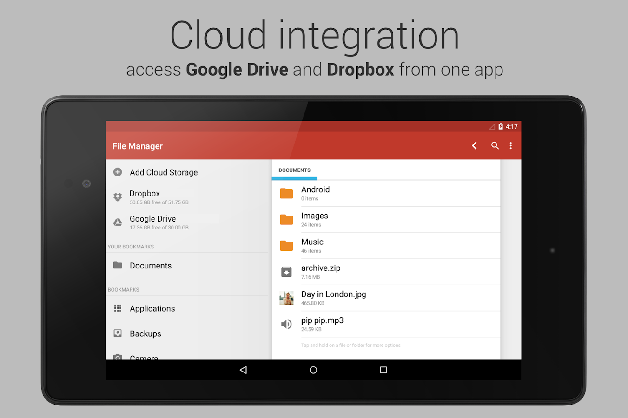Tap the back chevron in toolbar
628x418 pixels.
[x=475, y=146]
